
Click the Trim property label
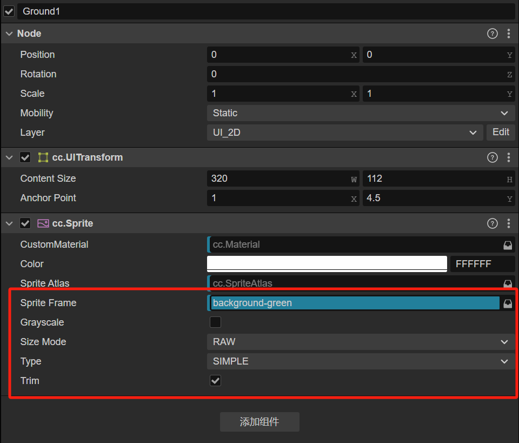click(x=30, y=381)
